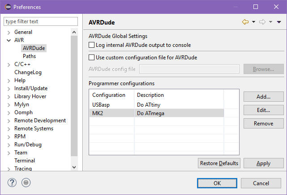Image resolution: width=287 pixels, height=195 pixels.
Task: Open the preferences view menu triangle icon
Action: pyautogui.click(x=279, y=22)
